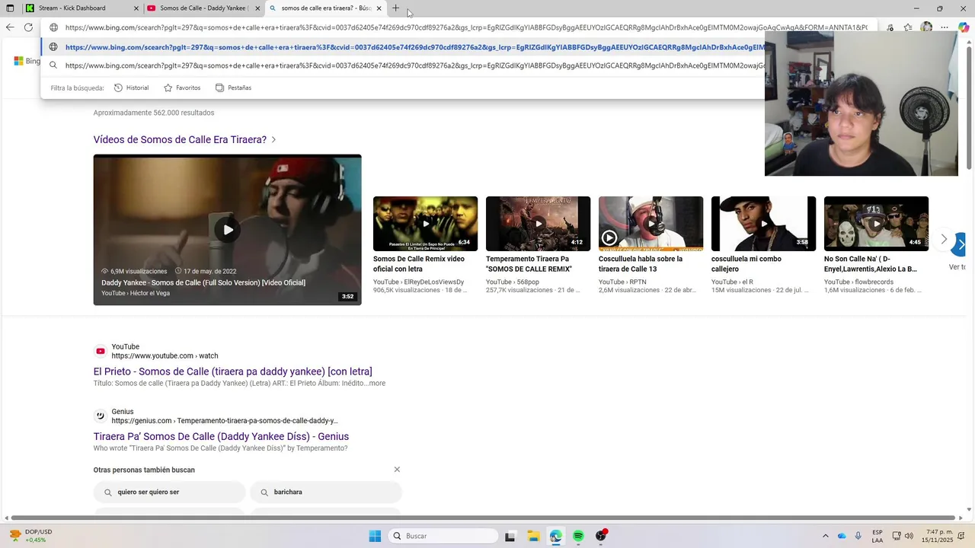Screen dimensions: 975x548
Task: Click the microphone tray icon
Action: click(858, 536)
